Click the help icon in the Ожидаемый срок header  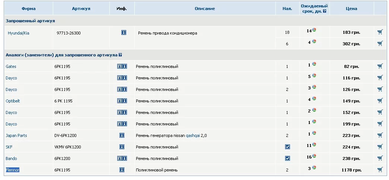click(325, 11)
